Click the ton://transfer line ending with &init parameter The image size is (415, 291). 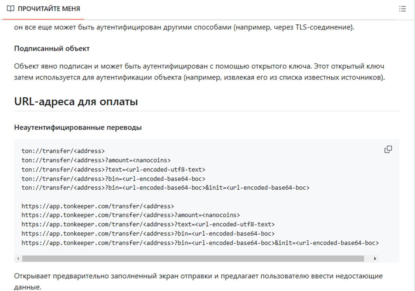165,188
